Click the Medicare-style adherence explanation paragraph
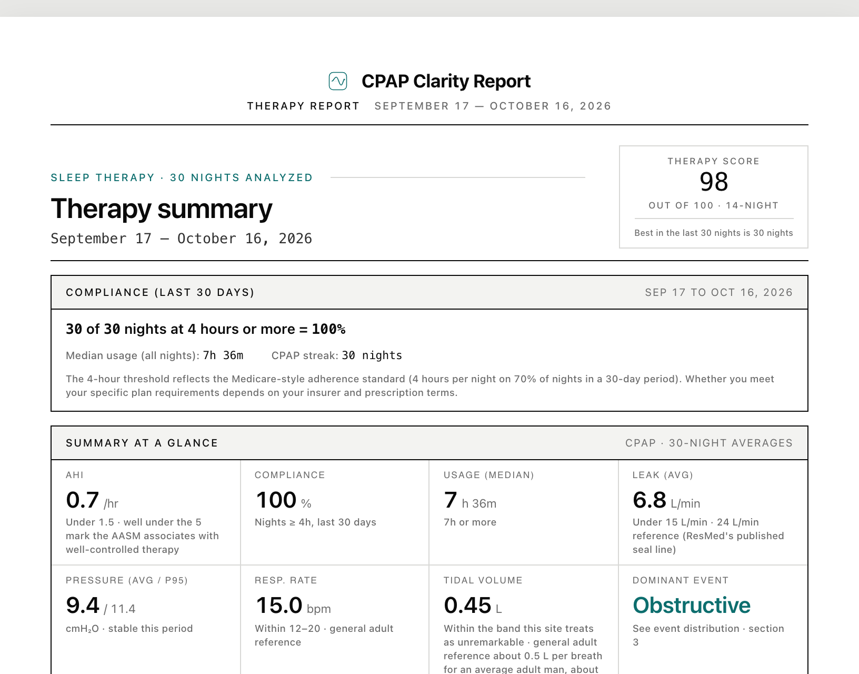The image size is (859, 674). pyautogui.click(x=420, y=385)
